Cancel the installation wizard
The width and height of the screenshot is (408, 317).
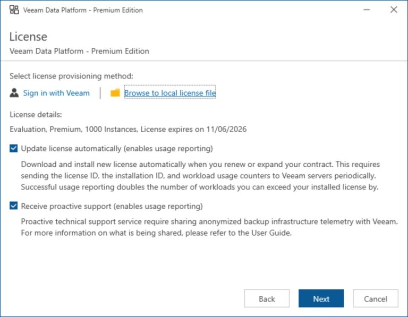(x=376, y=298)
